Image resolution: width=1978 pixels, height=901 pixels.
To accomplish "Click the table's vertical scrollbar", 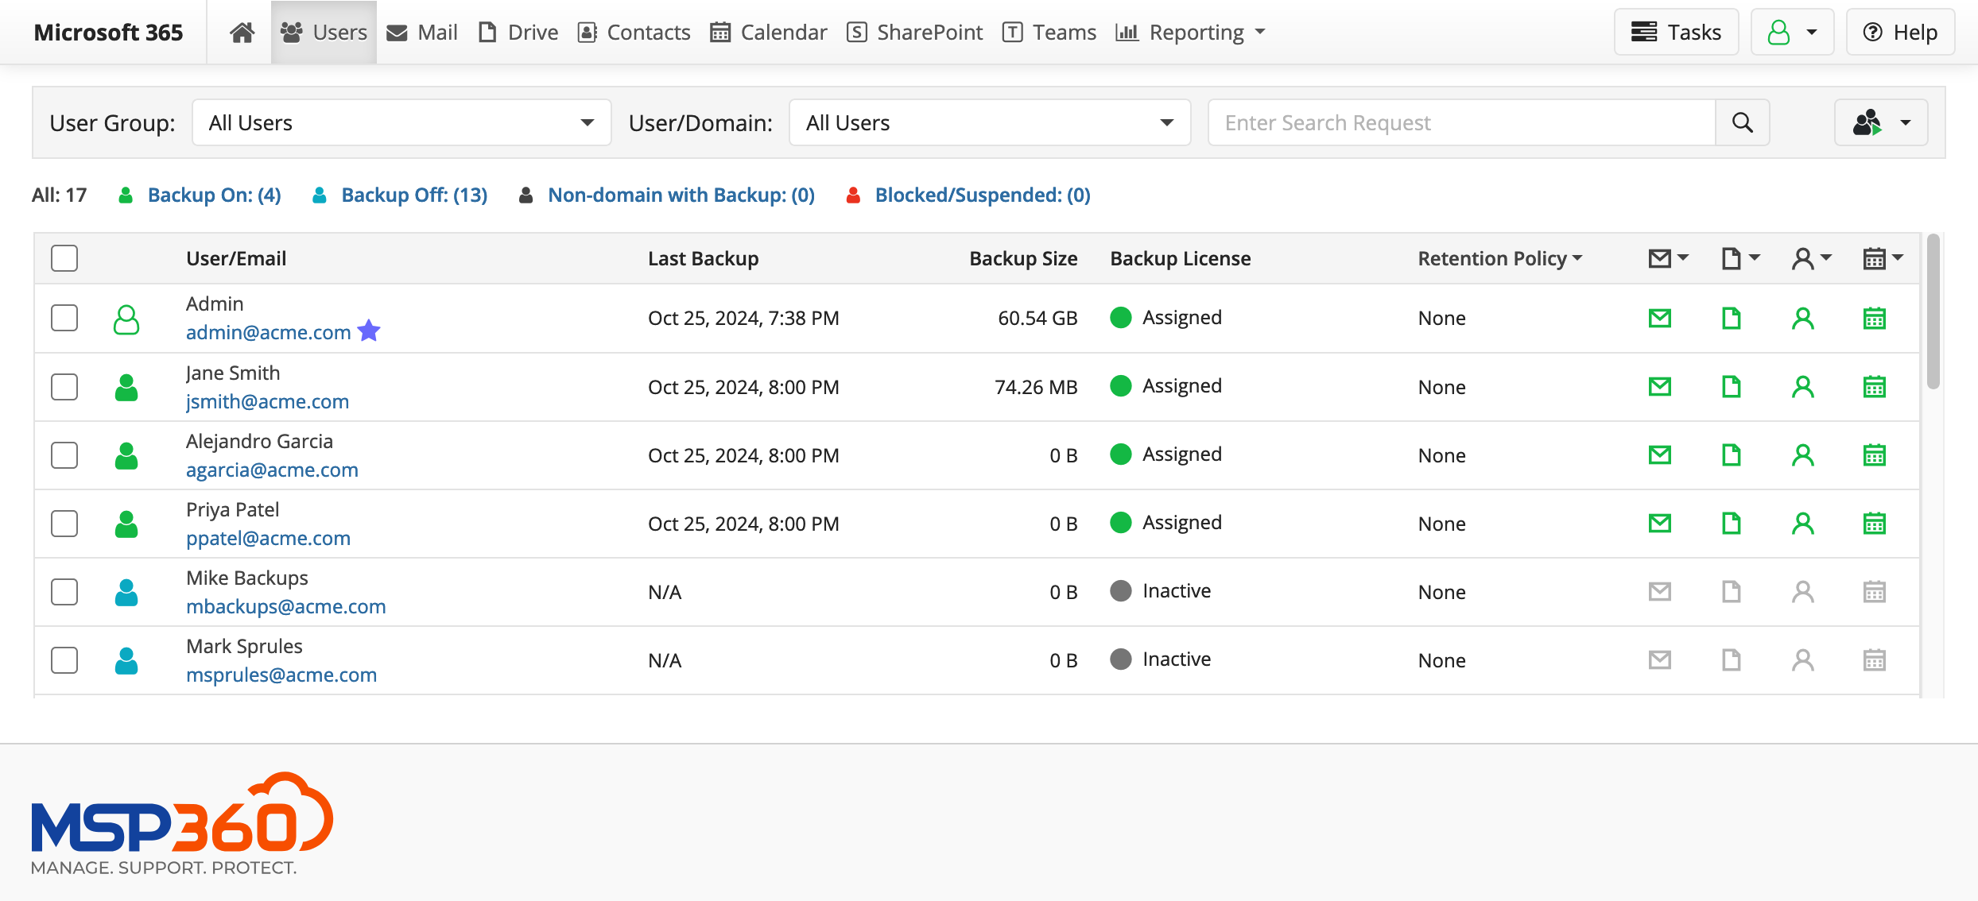I will click(x=1933, y=311).
